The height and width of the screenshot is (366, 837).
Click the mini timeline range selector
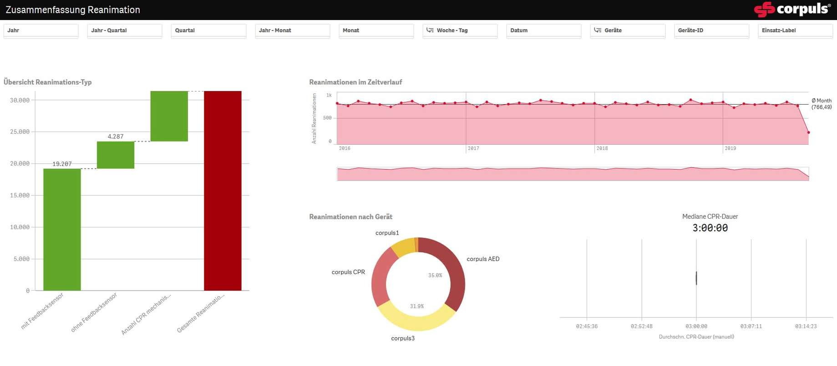tap(573, 174)
